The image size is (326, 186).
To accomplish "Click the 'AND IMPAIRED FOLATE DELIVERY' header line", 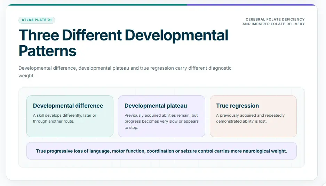I will (273, 24).
